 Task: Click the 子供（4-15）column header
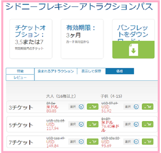(111, 96)
